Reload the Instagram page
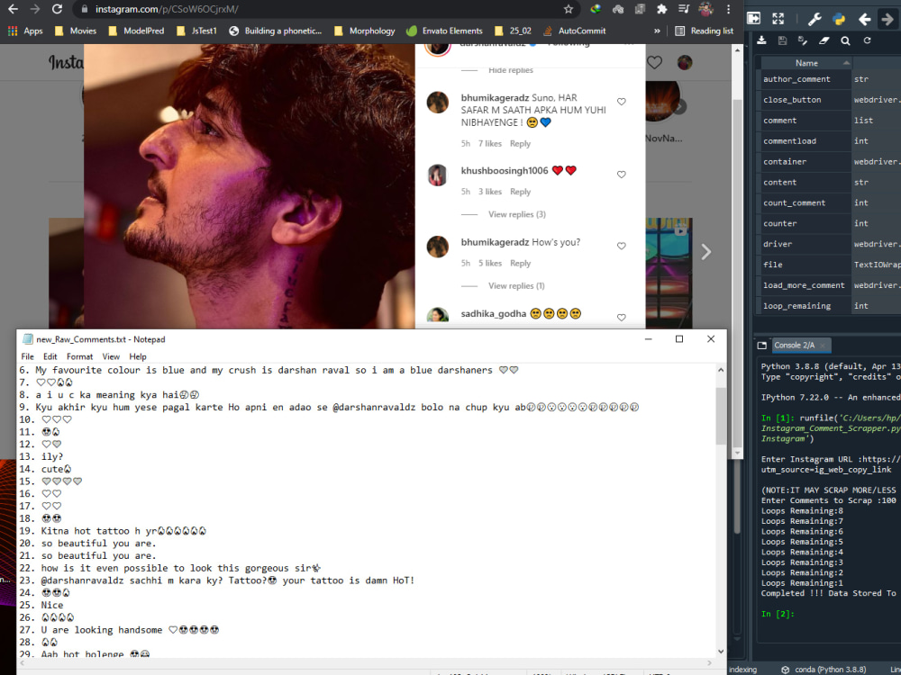Screen dimensions: 901x675 [57, 9]
